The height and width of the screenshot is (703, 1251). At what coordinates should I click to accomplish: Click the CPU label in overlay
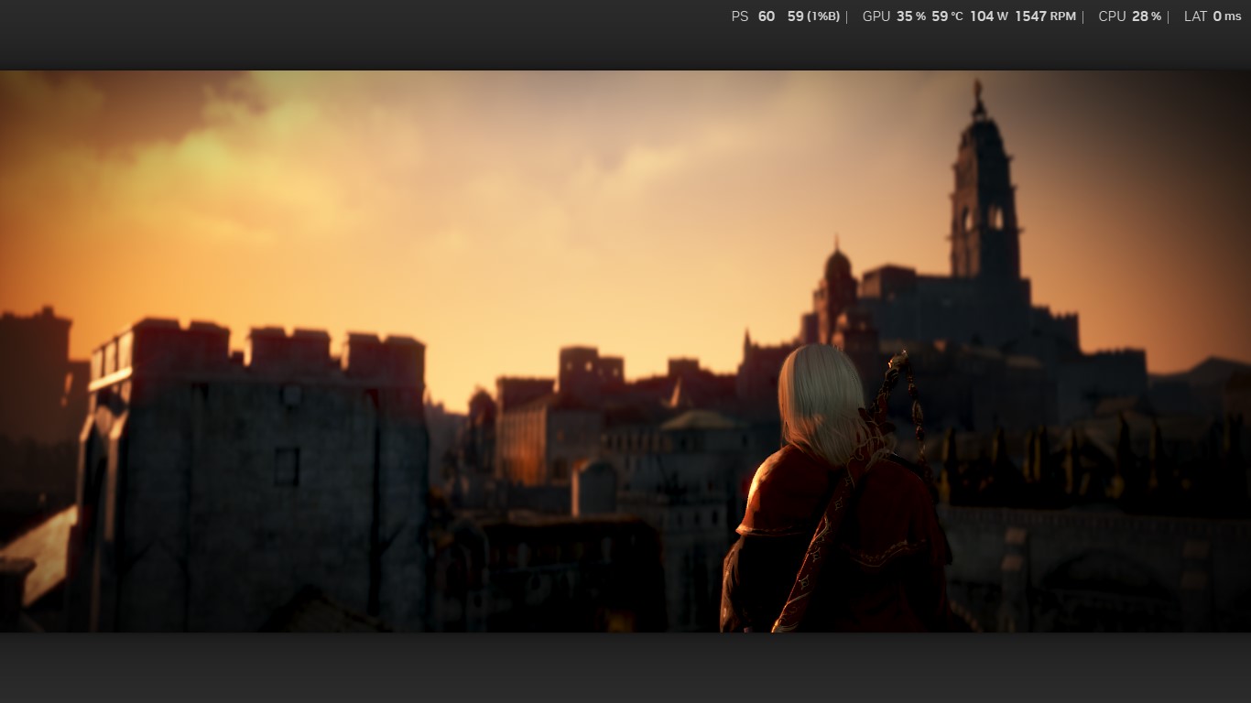(x=1112, y=16)
